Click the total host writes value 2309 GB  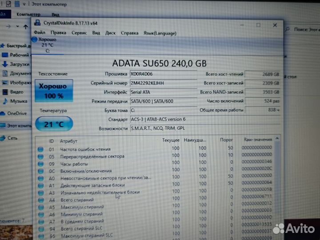pyautogui.click(x=263, y=83)
